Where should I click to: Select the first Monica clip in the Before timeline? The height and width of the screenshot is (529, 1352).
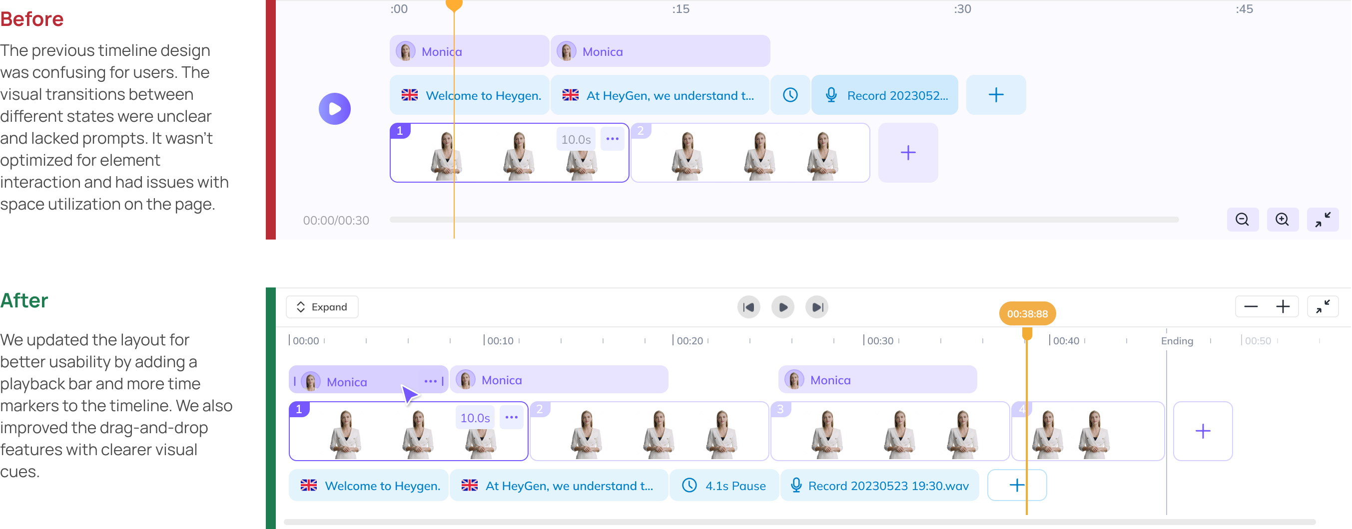pyautogui.click(x=469, y=51)
